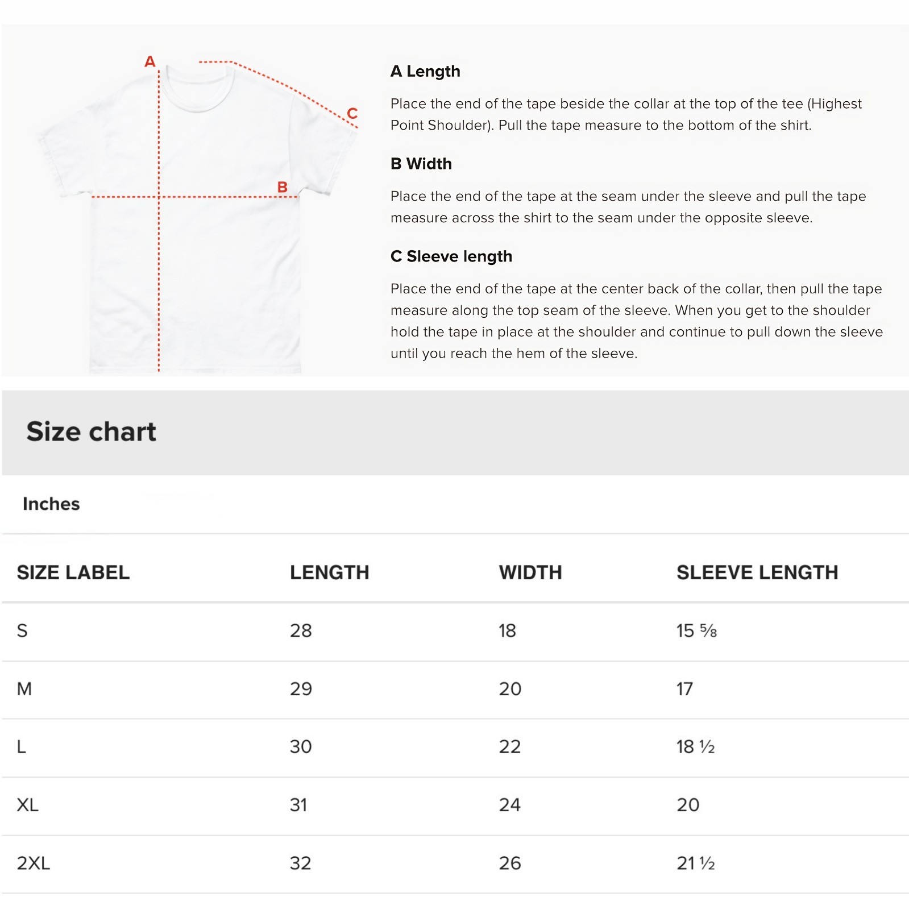Click the 2XL size row label
Viewport: 909px width, 909px height.
tap(34, 864)
